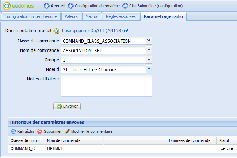Click the eedomus logo icon
The image size is (237, 158).
click(7, 6)
